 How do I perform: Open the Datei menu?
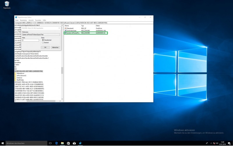(x=17, y=20)
